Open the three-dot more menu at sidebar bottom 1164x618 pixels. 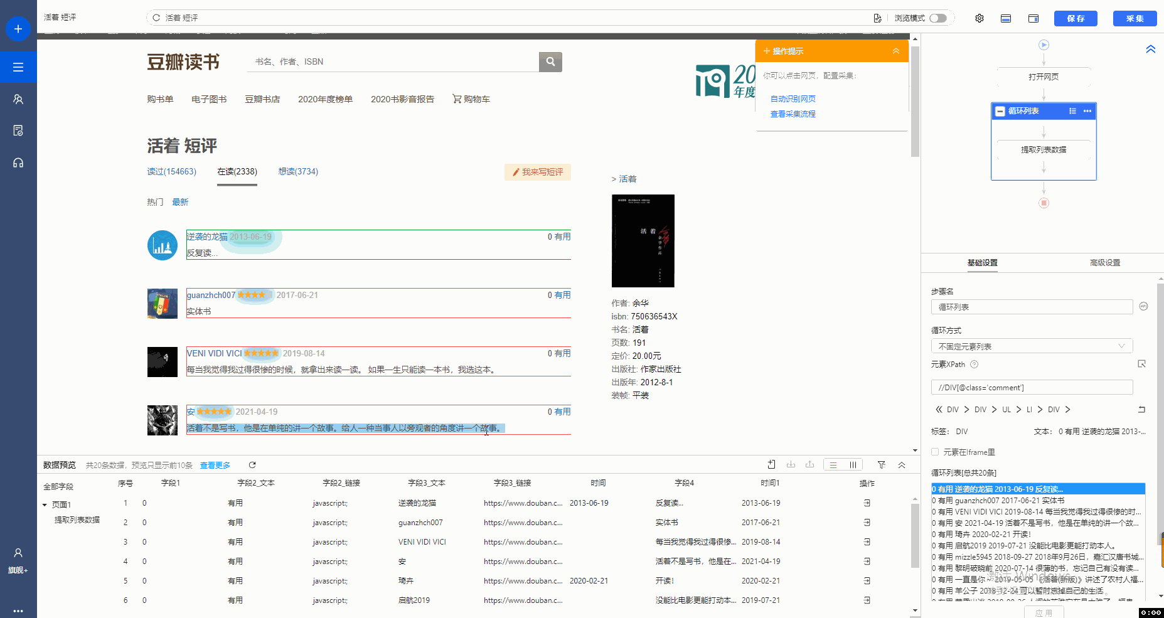pos(18,610)
